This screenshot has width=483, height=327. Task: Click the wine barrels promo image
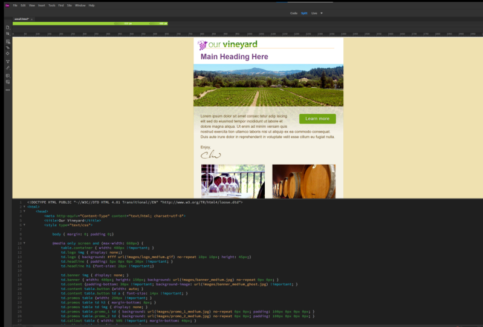pos(303,182)
